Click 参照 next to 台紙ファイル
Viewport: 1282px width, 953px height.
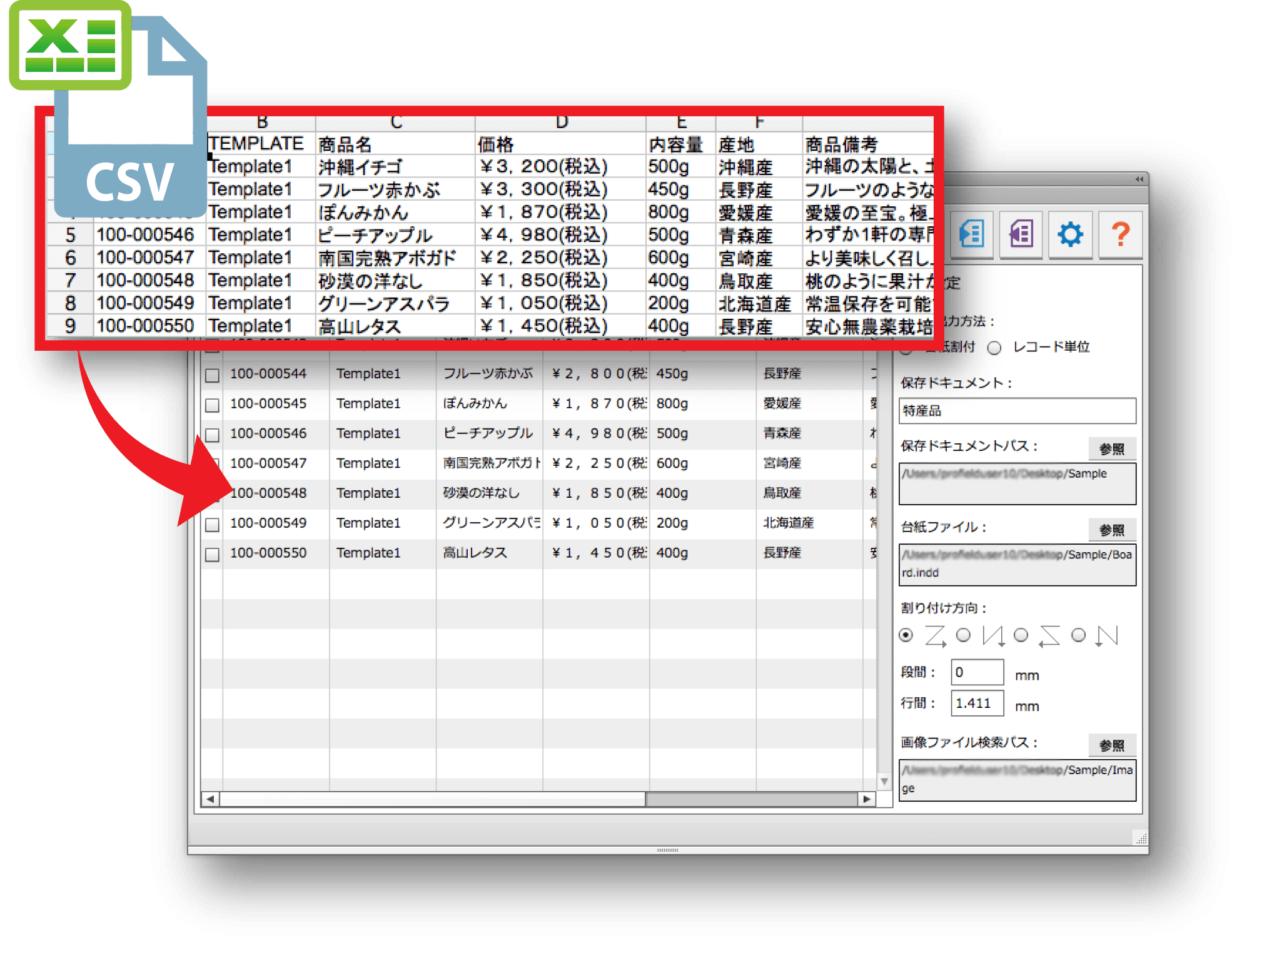coord(1113,530)
